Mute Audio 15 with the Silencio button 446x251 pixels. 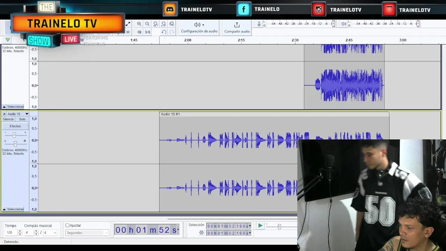(x=8, y=119)
